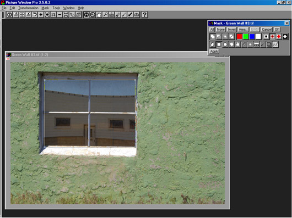Pick the blue mask color swatch

(x=252, y=37)
